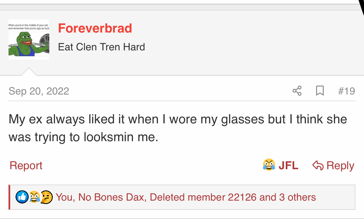Click the word looksmin in the post
The height and width of the screenshot is (219, 364).
coord(108,137)
